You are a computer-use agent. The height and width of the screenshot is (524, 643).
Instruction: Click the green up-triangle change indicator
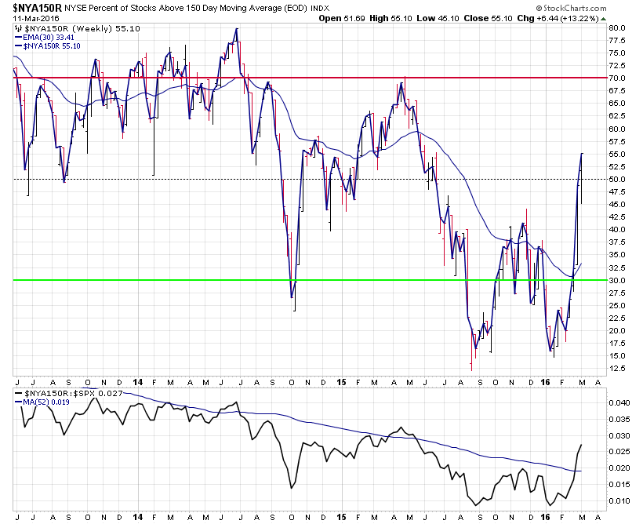pyautogui.click(x=603, y=19)
